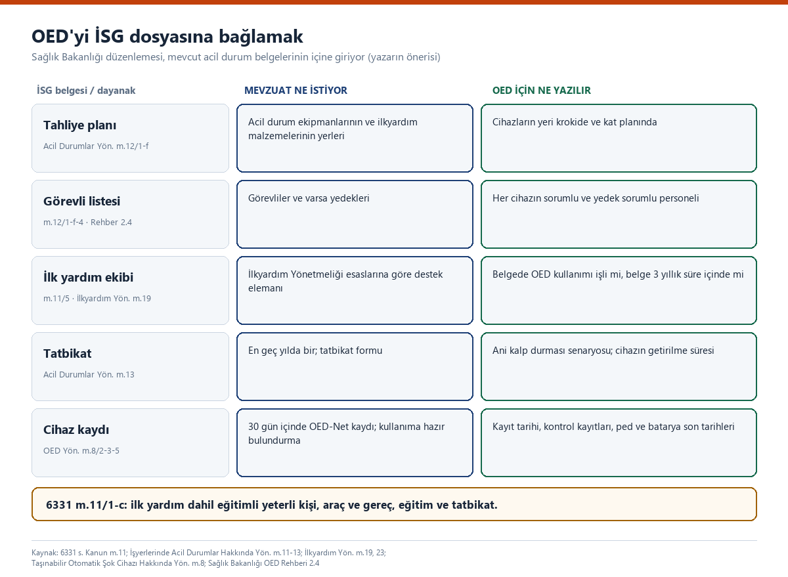
Task: Select the "Cihaz kaydı" card heading
Action: (76, 430)
